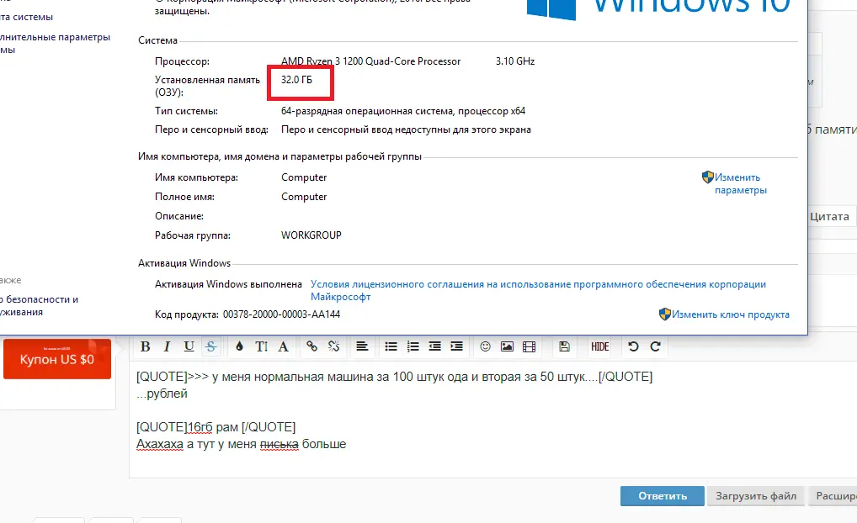Click the 32.0 ГБ memory value
857x523 pixels.
coord(297,80)
